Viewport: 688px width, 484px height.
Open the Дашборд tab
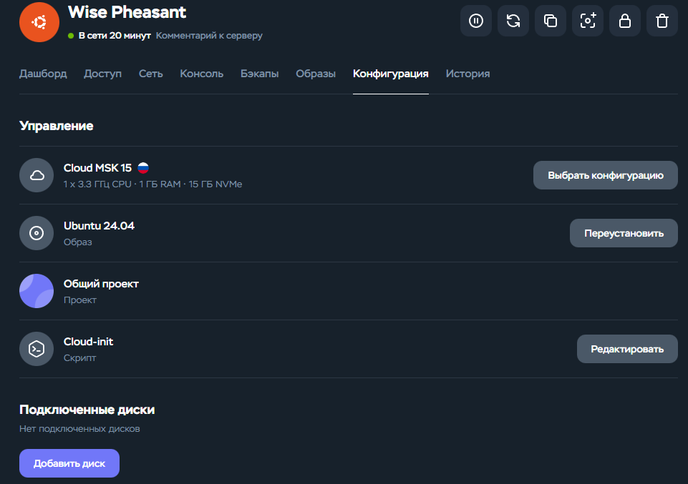[43, 74]
